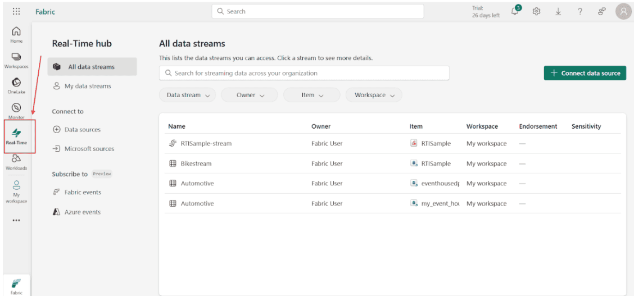
Task: Open Workloads in the sidebar
Action: (x=16, y=162)
